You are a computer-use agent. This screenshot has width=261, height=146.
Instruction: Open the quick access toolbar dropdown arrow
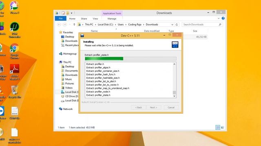72,13
